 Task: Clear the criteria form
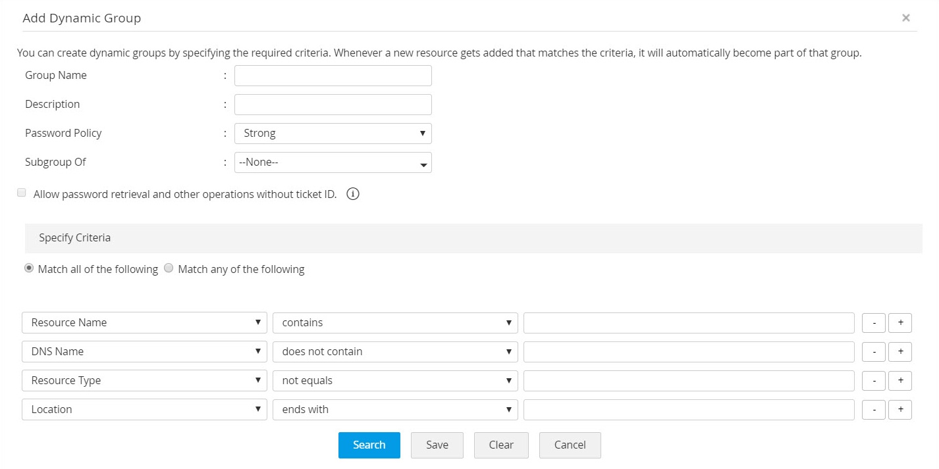pos(500,445)
